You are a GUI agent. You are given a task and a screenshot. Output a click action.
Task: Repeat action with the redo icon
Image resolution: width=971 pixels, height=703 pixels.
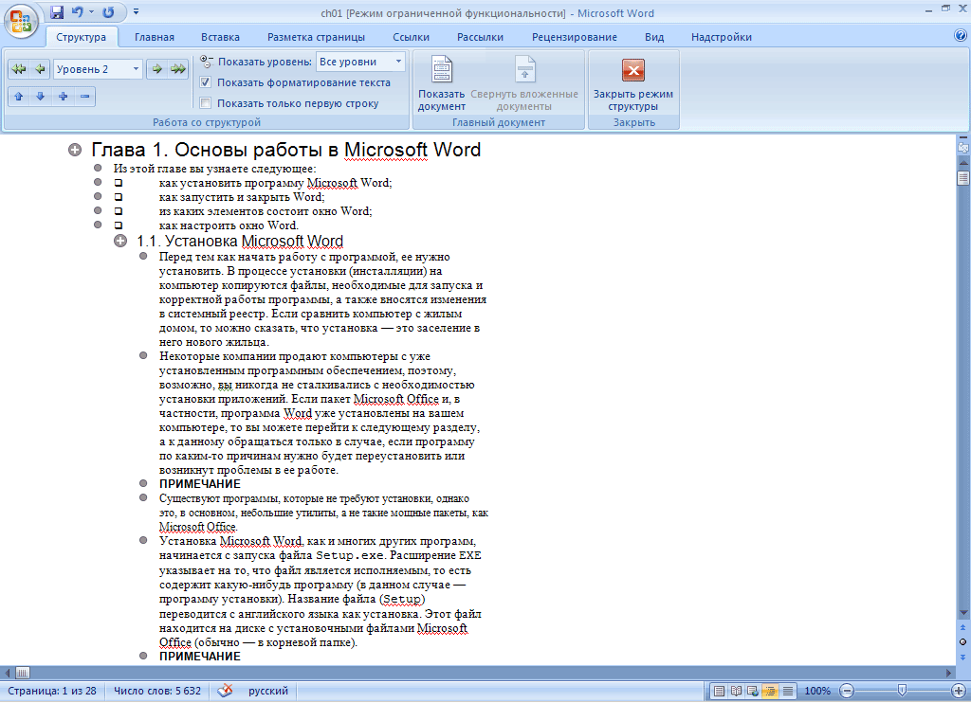[108, 12]
